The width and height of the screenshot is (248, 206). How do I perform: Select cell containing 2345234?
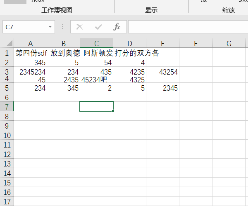coord(30,72)
